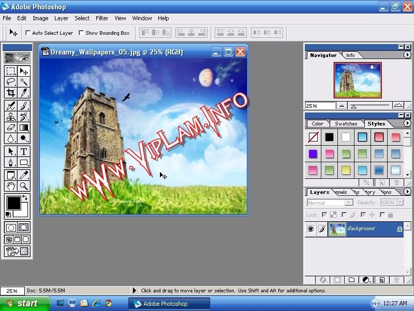
Task: Open the Filter menu
Action: (x=102, y=18)
